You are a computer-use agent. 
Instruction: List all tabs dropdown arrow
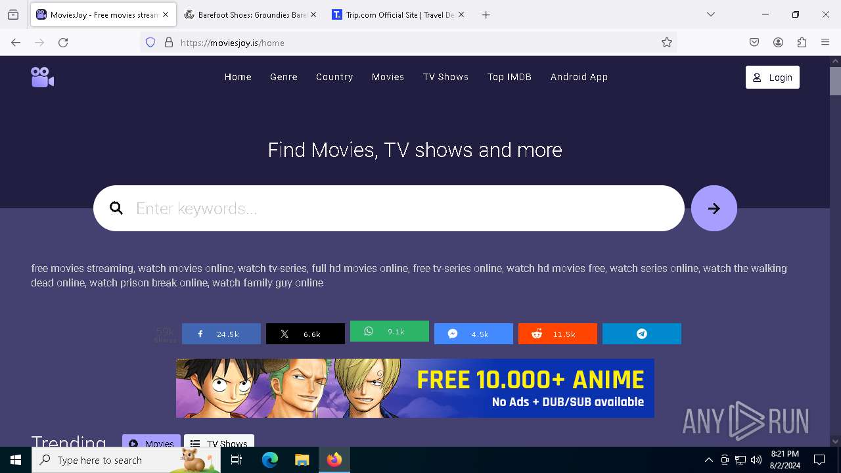[711, 14]
